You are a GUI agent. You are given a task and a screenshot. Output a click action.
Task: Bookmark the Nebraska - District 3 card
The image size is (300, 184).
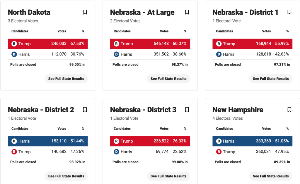click(187, 110)
